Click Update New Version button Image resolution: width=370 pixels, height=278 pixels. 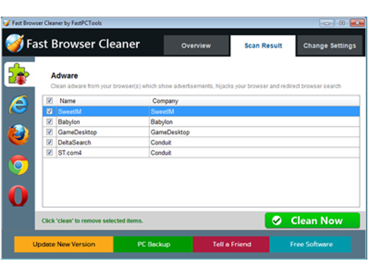[64, 244]
